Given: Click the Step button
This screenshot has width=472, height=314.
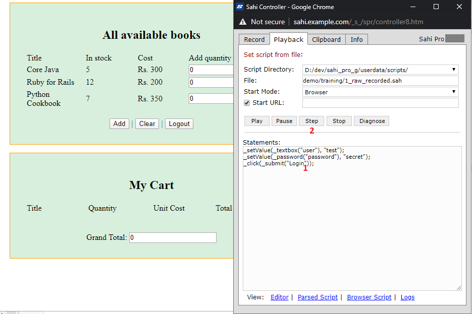Looking at the screenshot, I should [311, 121].
